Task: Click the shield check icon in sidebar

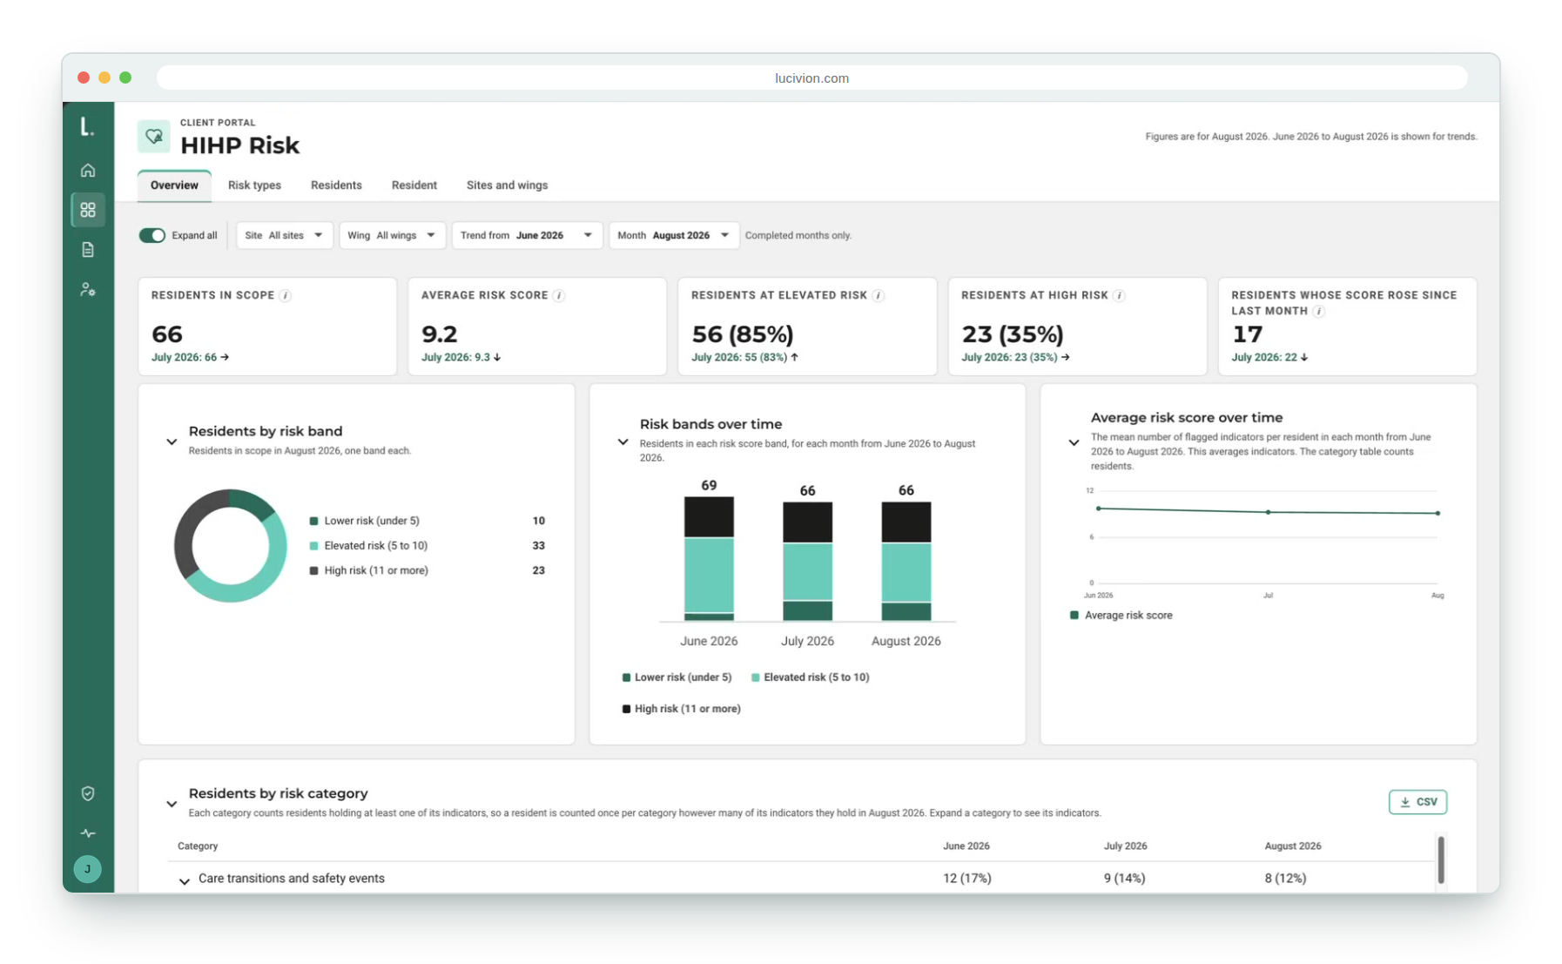Action: tap(88, 793)
